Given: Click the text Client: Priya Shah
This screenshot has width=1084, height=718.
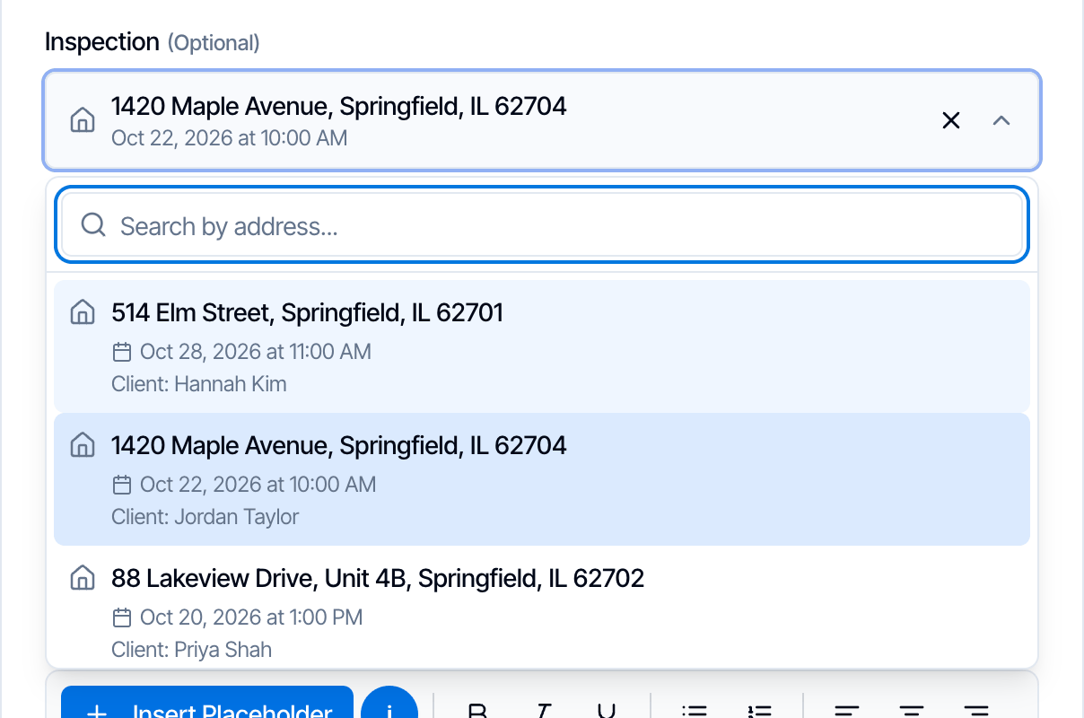Looking at the screenshot, I should tap(191, 650).
